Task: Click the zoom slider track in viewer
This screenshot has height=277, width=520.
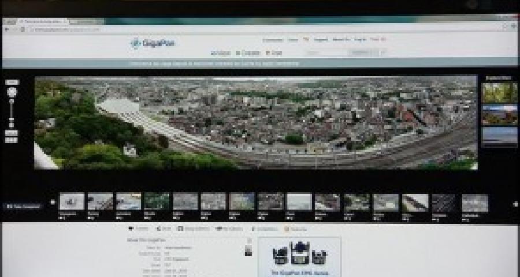Action: (12, 113)
